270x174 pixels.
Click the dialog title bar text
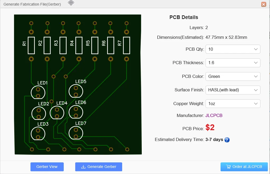[x=32, y=4]
